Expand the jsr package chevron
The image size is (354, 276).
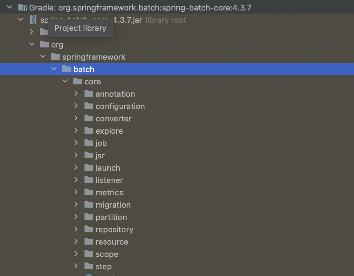[x=76, y=155]
